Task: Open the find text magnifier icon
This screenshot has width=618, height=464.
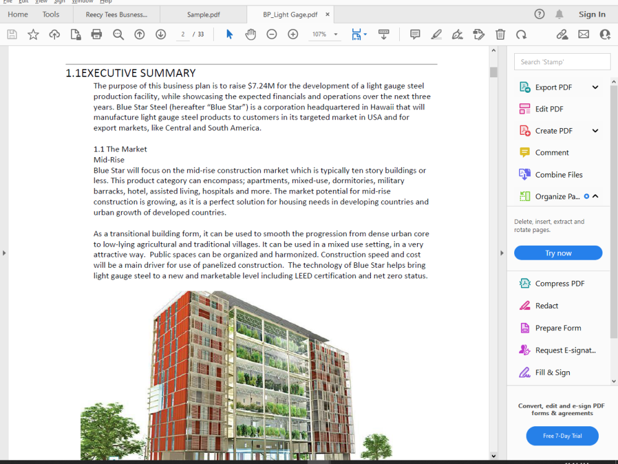Action: point(118,34)
